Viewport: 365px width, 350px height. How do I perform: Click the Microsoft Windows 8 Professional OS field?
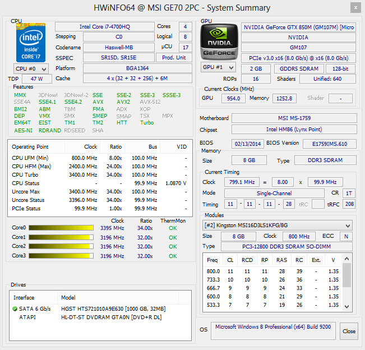pos(273,331)
